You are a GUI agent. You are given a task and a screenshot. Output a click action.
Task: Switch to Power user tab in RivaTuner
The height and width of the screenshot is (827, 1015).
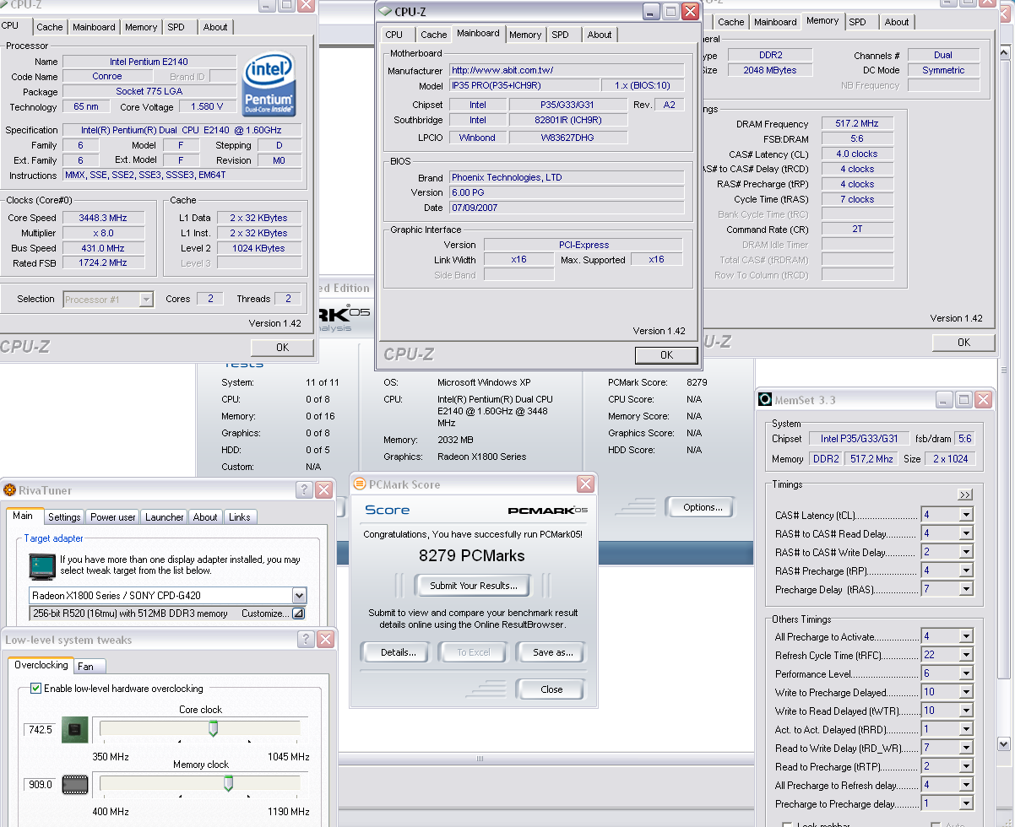click(x=113, y=517)
